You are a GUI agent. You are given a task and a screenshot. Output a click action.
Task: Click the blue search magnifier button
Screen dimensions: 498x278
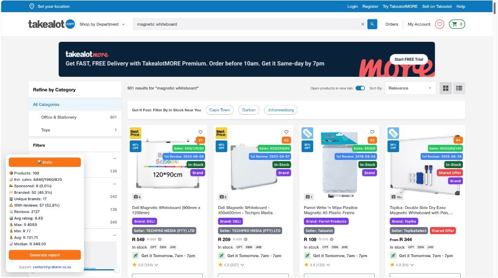click(x=372, y=24)
